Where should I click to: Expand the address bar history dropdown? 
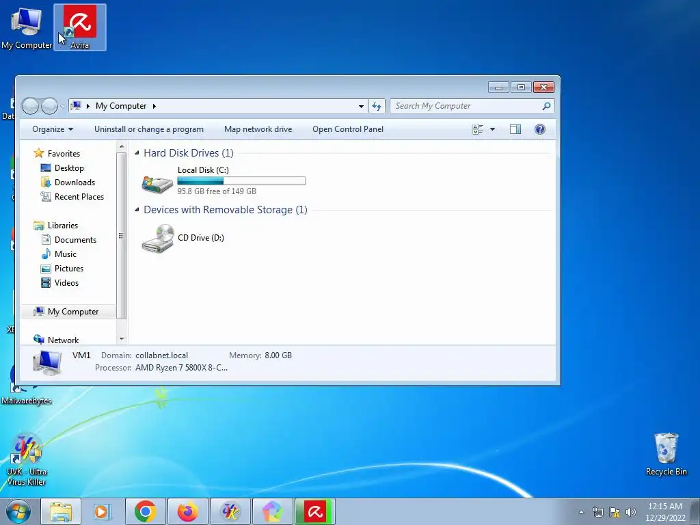(361, 106)
